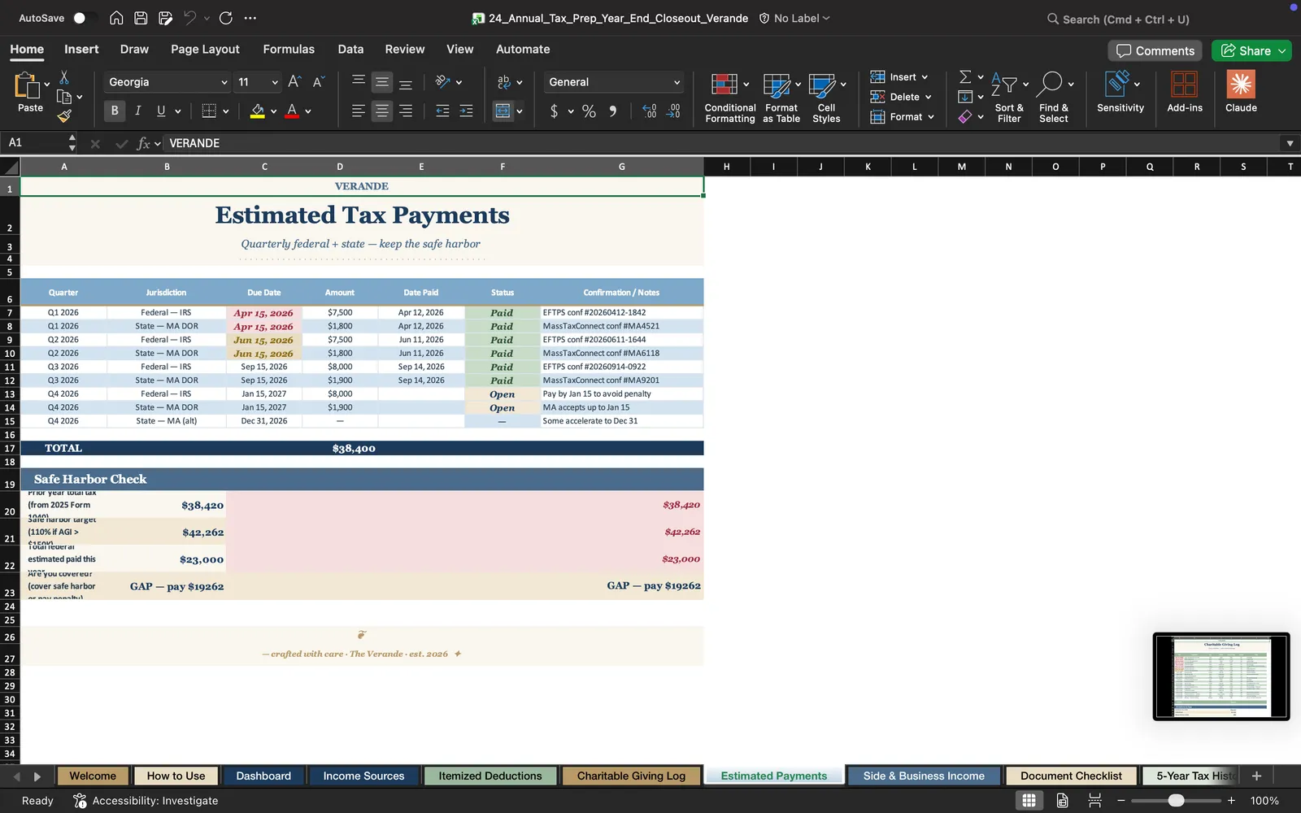
Task: Click the AutoSum sigma icon
Action: pyautogui.click(x=965, y=76)
